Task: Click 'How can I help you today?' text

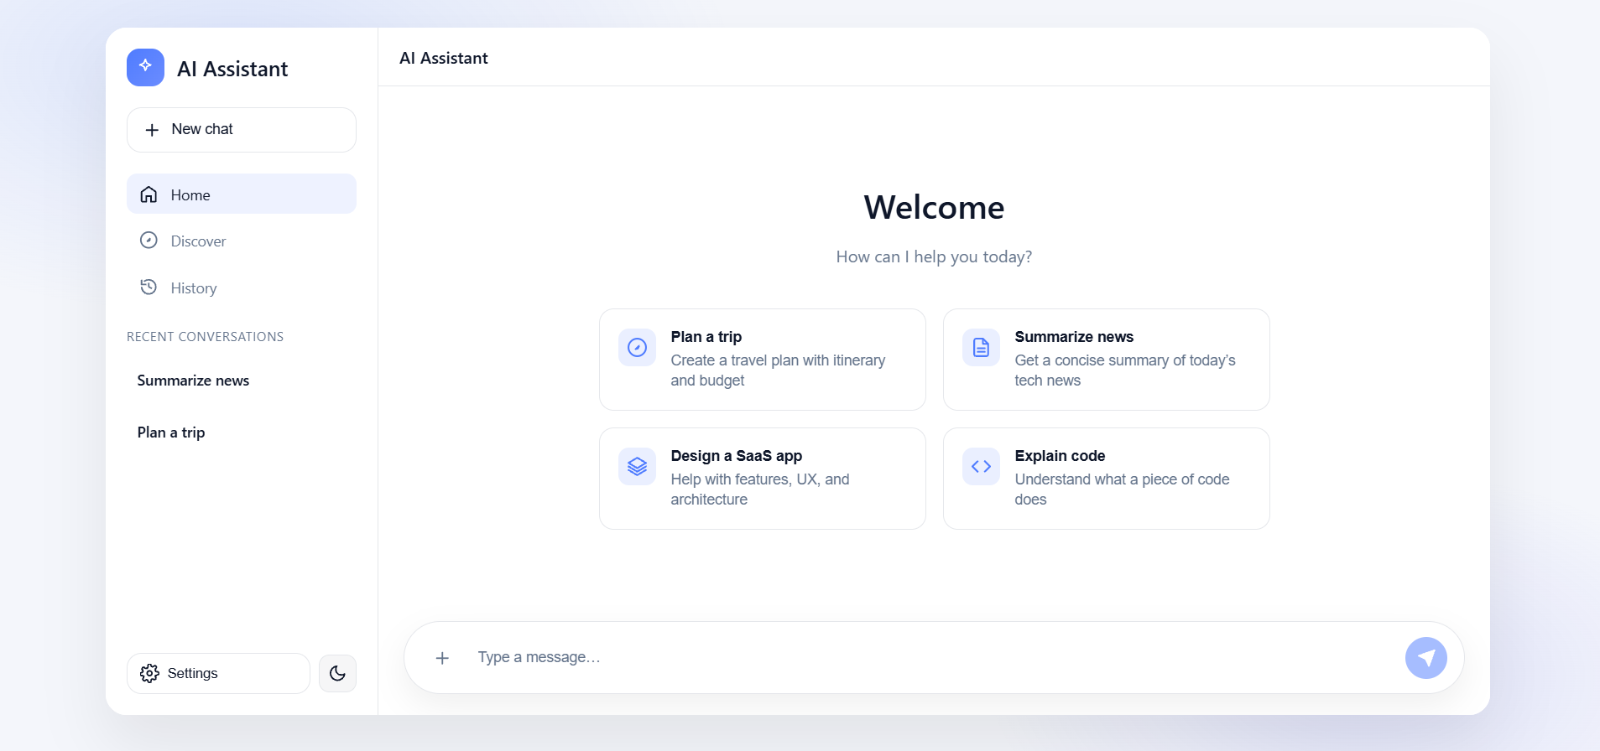Action: (934, 256)
